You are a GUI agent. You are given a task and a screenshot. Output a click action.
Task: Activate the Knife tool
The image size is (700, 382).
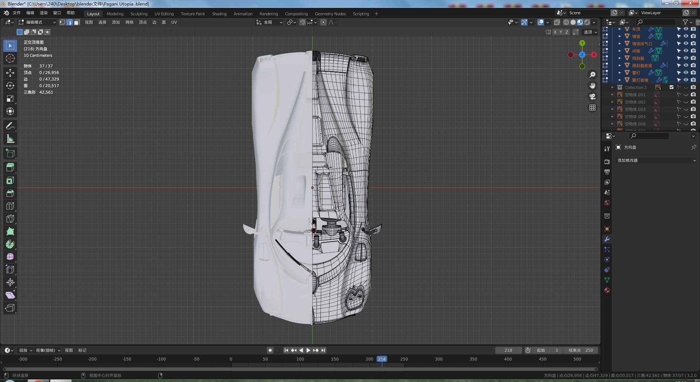[x=10, y=219]
